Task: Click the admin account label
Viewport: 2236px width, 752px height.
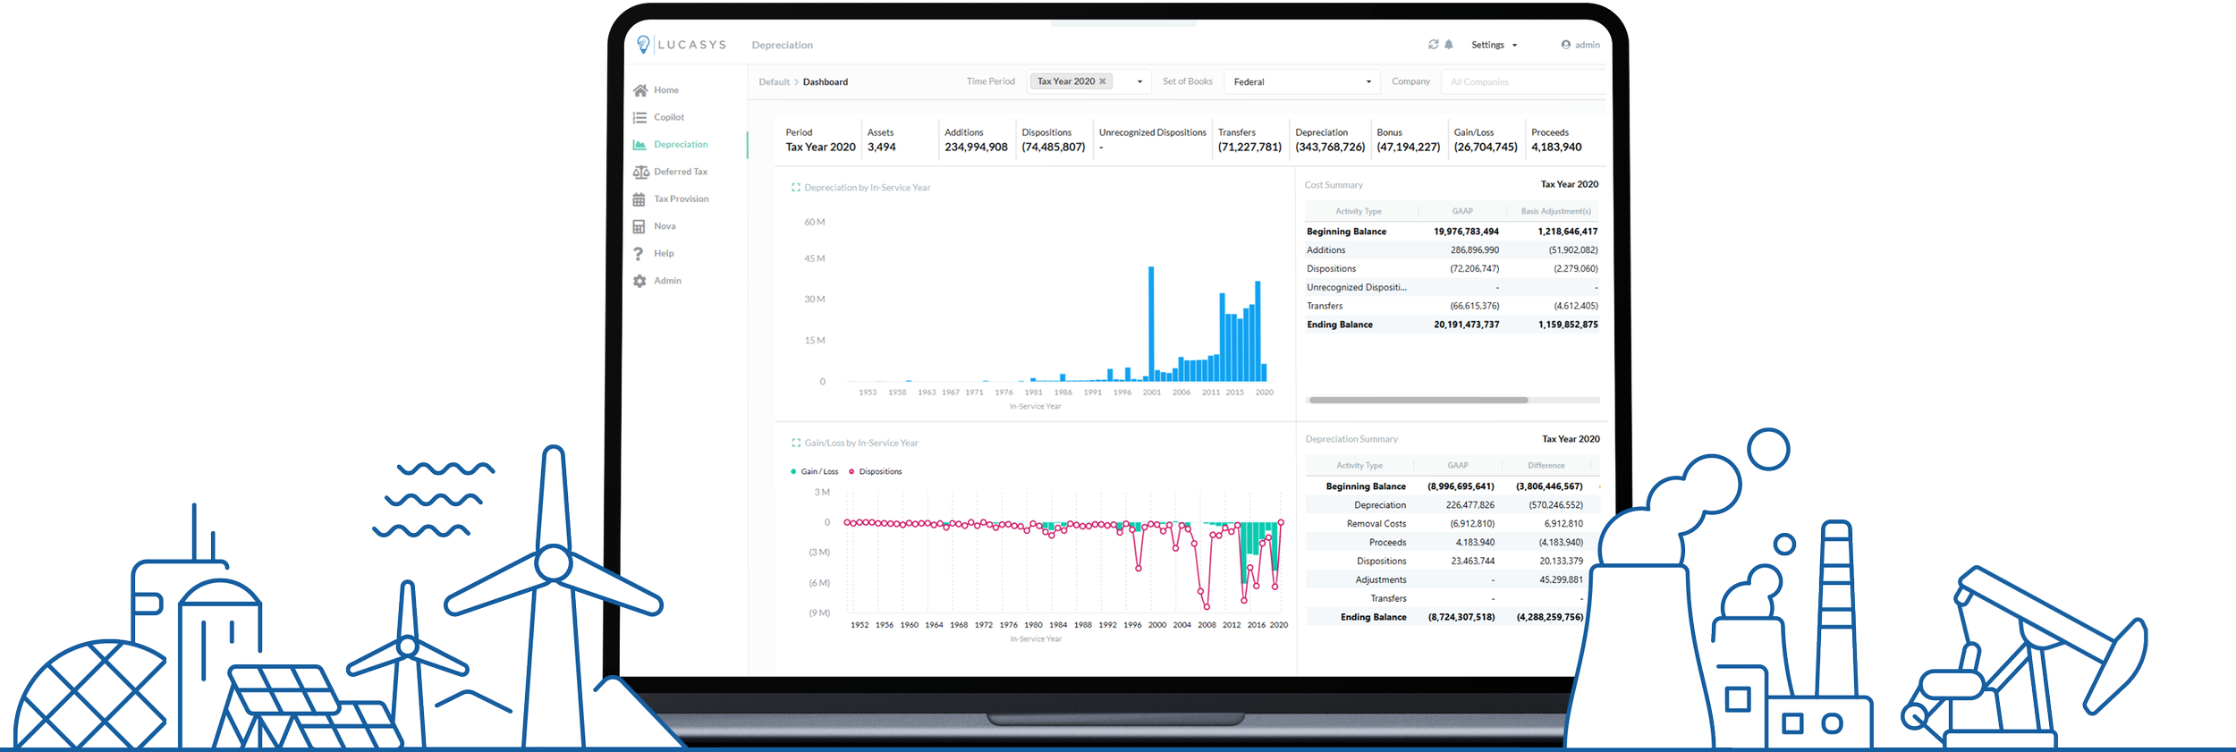Action: [x=1588, y=45]
